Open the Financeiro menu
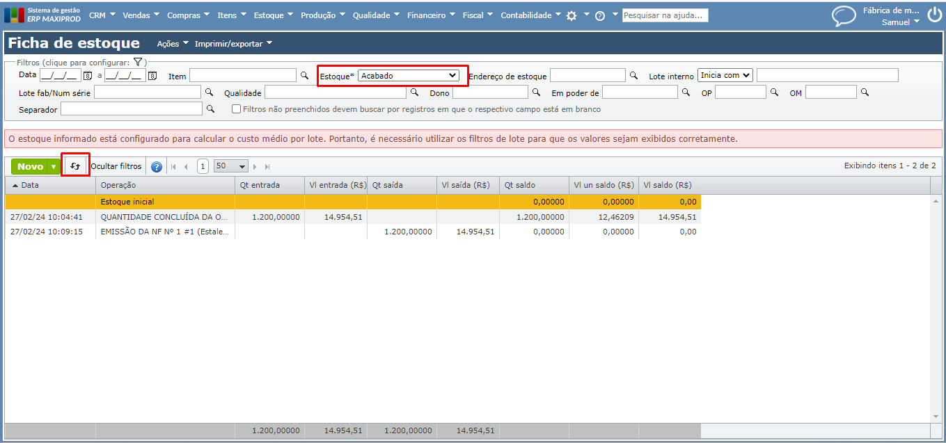The height and width of the screenshot is (443, 946). [431, 15]
